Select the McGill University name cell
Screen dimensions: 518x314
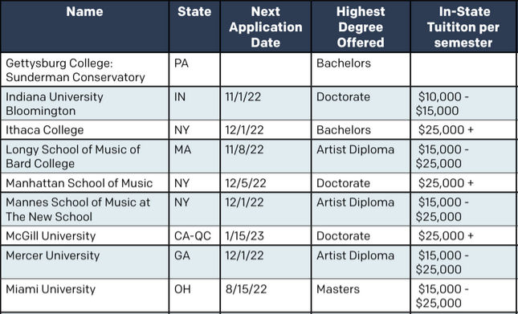(84, 236)
